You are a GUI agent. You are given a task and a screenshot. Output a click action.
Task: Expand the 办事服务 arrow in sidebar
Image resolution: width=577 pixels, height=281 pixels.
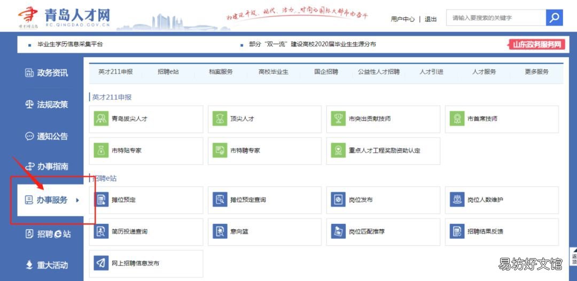pyautogui.click(x=77, y=200)
